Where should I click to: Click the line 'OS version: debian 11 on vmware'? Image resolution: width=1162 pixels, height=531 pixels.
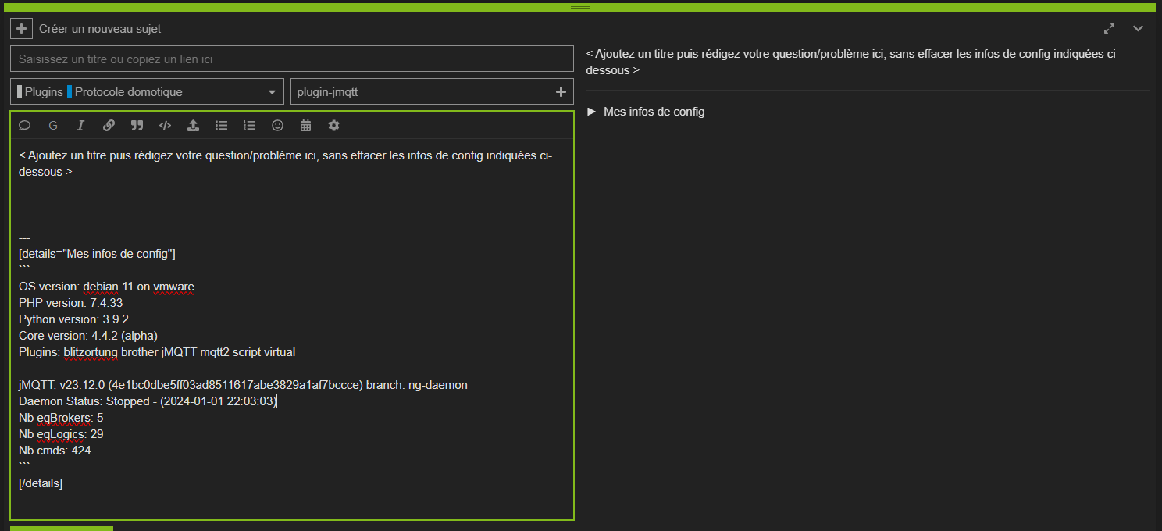point(106,287)
